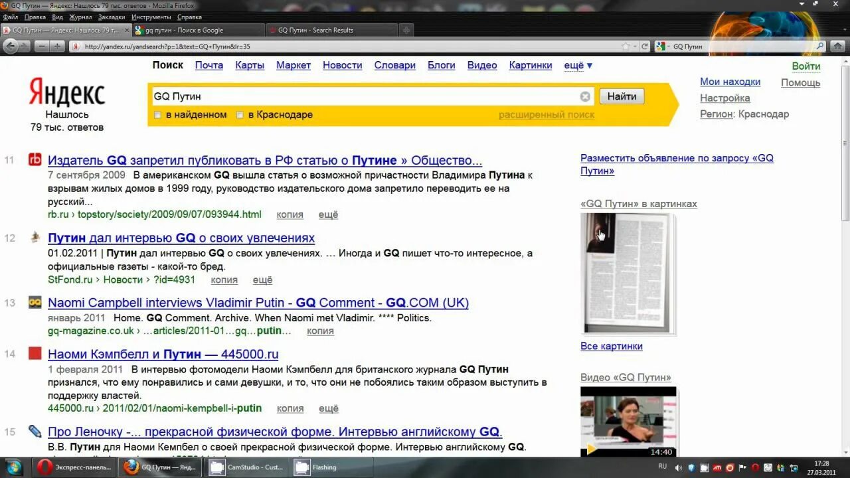The image size is (850, 478).
Task: Open 'Разместить объявление по запросу' link
Action: 677,165
